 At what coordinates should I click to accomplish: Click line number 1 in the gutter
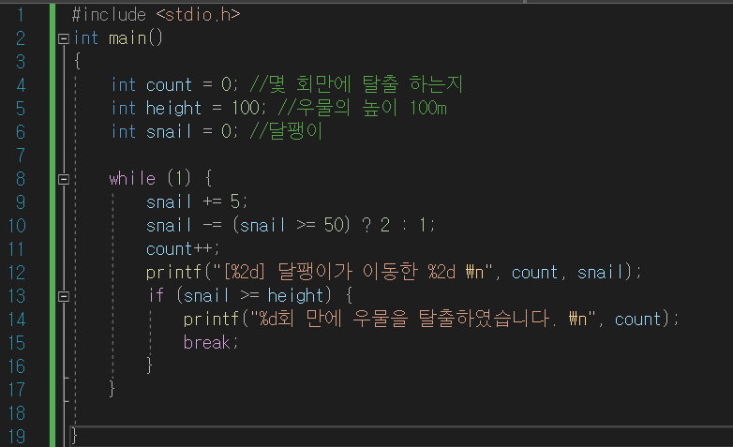click(x=20, y=15)
